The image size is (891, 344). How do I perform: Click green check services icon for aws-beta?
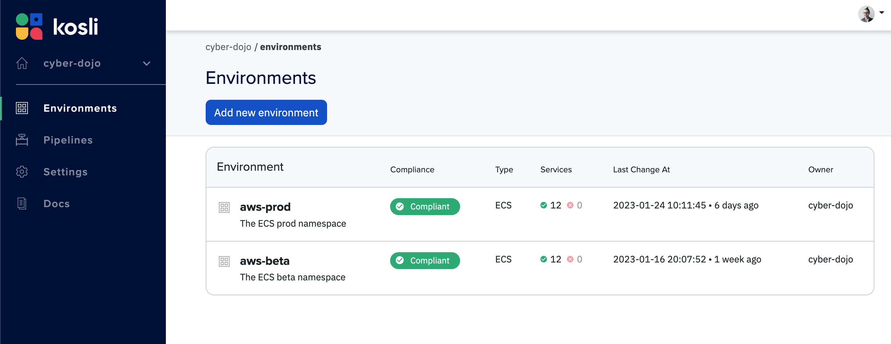[543, 259]
